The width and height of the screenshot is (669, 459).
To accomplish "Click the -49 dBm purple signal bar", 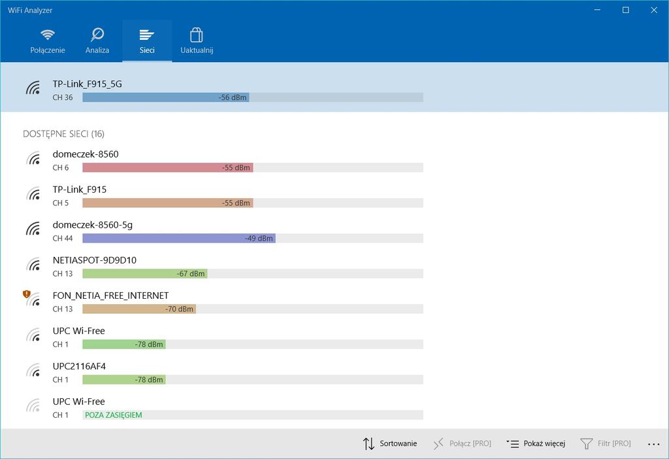I will tap(179, 238).
